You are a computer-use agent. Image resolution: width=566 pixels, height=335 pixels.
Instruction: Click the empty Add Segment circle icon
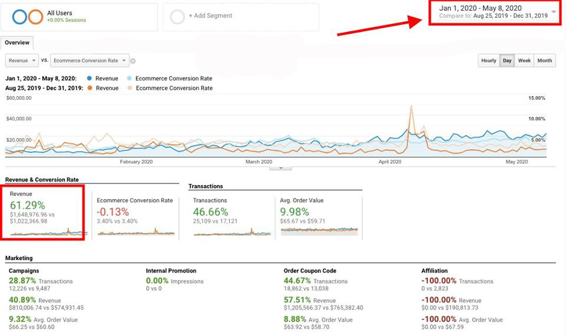[177, 17]
